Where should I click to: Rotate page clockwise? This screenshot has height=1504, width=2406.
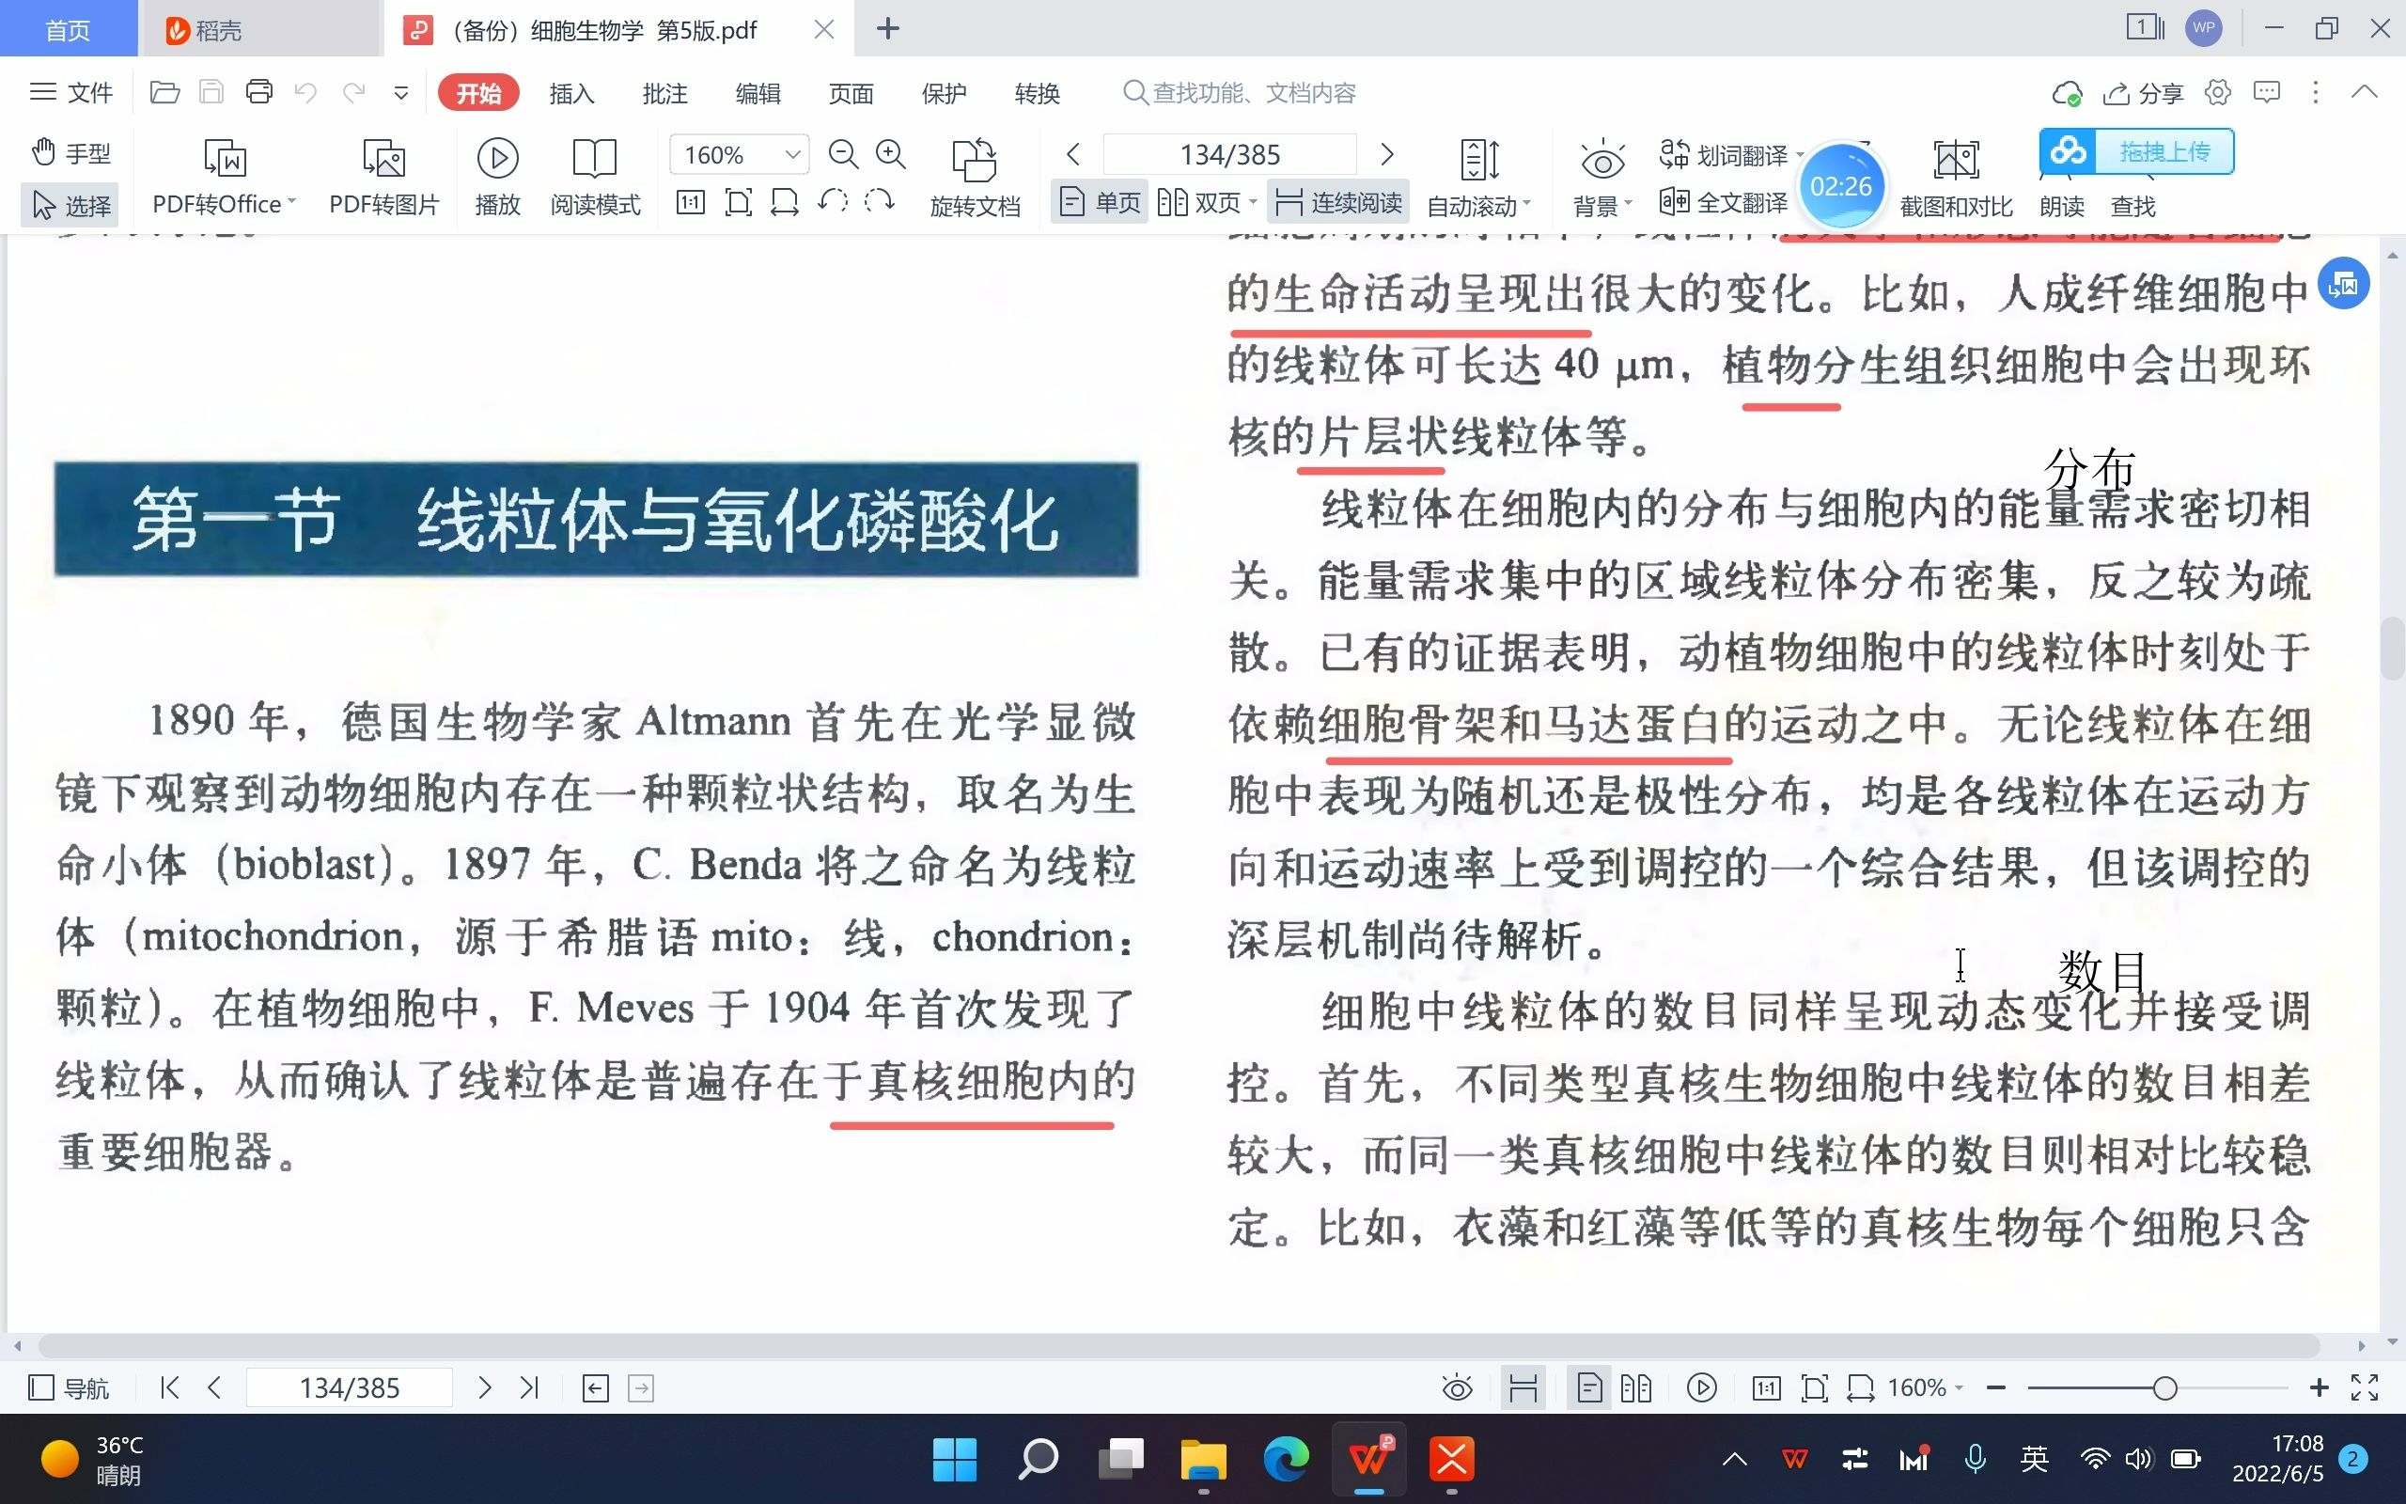point(879,203)
